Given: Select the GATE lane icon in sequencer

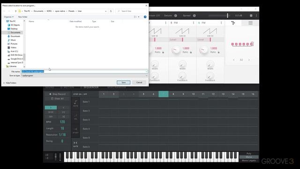Looking at the screenshot, I should coord(75,144).
